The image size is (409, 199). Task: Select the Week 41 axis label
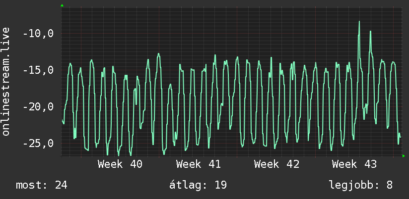(x=198, y=164)
